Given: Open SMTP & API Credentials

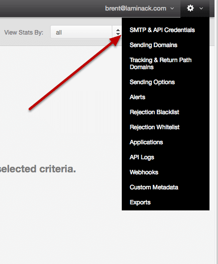Looking at the screenshot, I should (x=162, y=30).
